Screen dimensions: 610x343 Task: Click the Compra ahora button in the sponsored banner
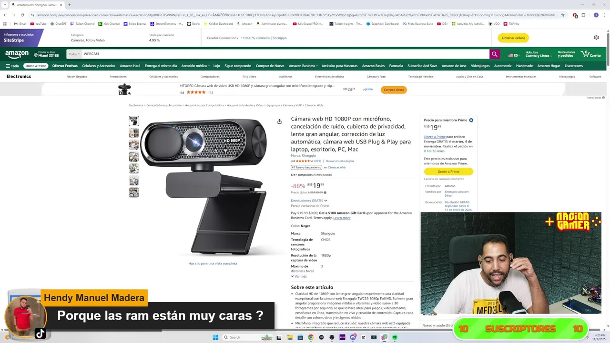coord(394,90)
